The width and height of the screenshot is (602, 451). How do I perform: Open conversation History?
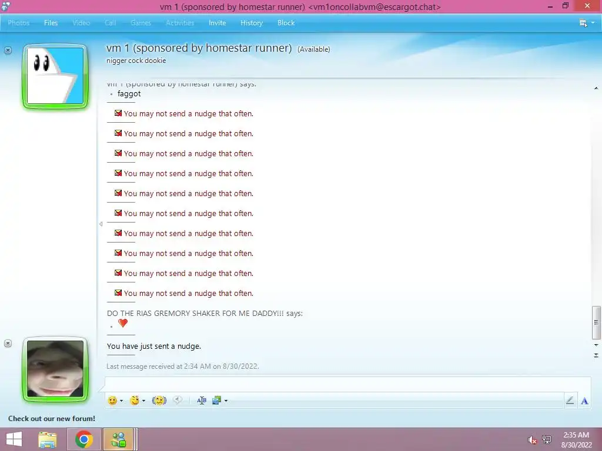point(252,23)
